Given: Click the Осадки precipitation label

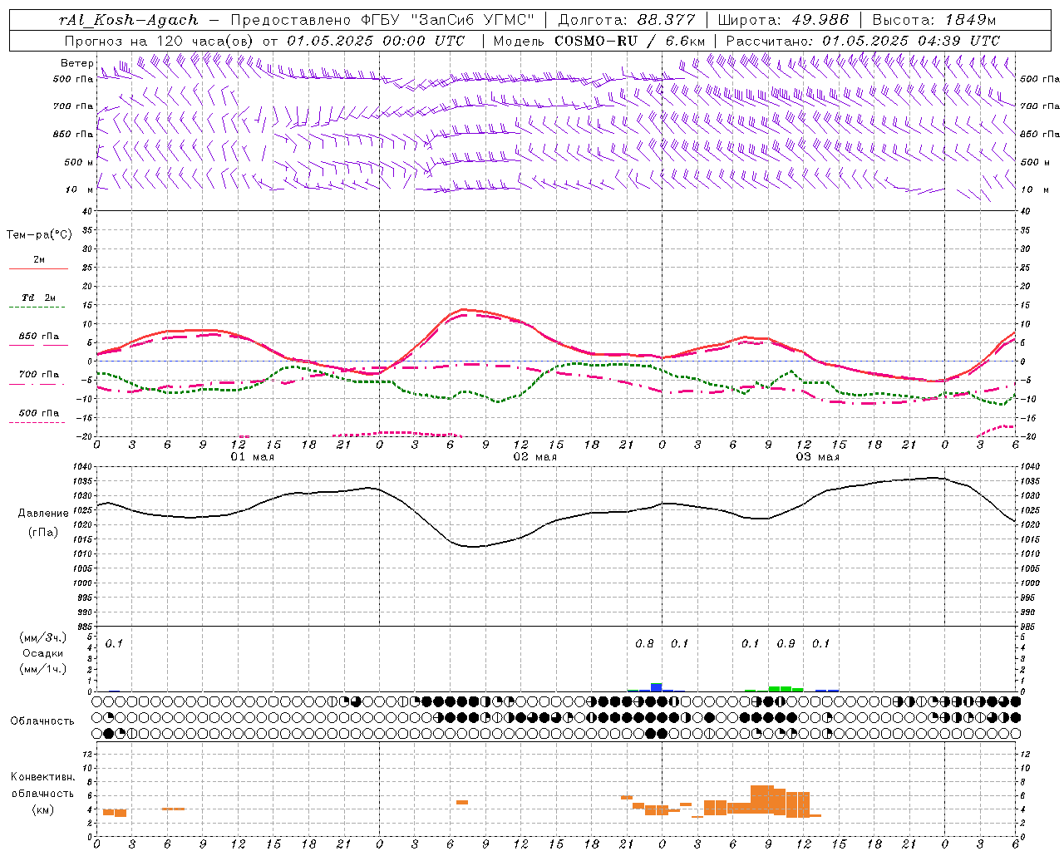Looking at the screenshot, I should (42, 653).
